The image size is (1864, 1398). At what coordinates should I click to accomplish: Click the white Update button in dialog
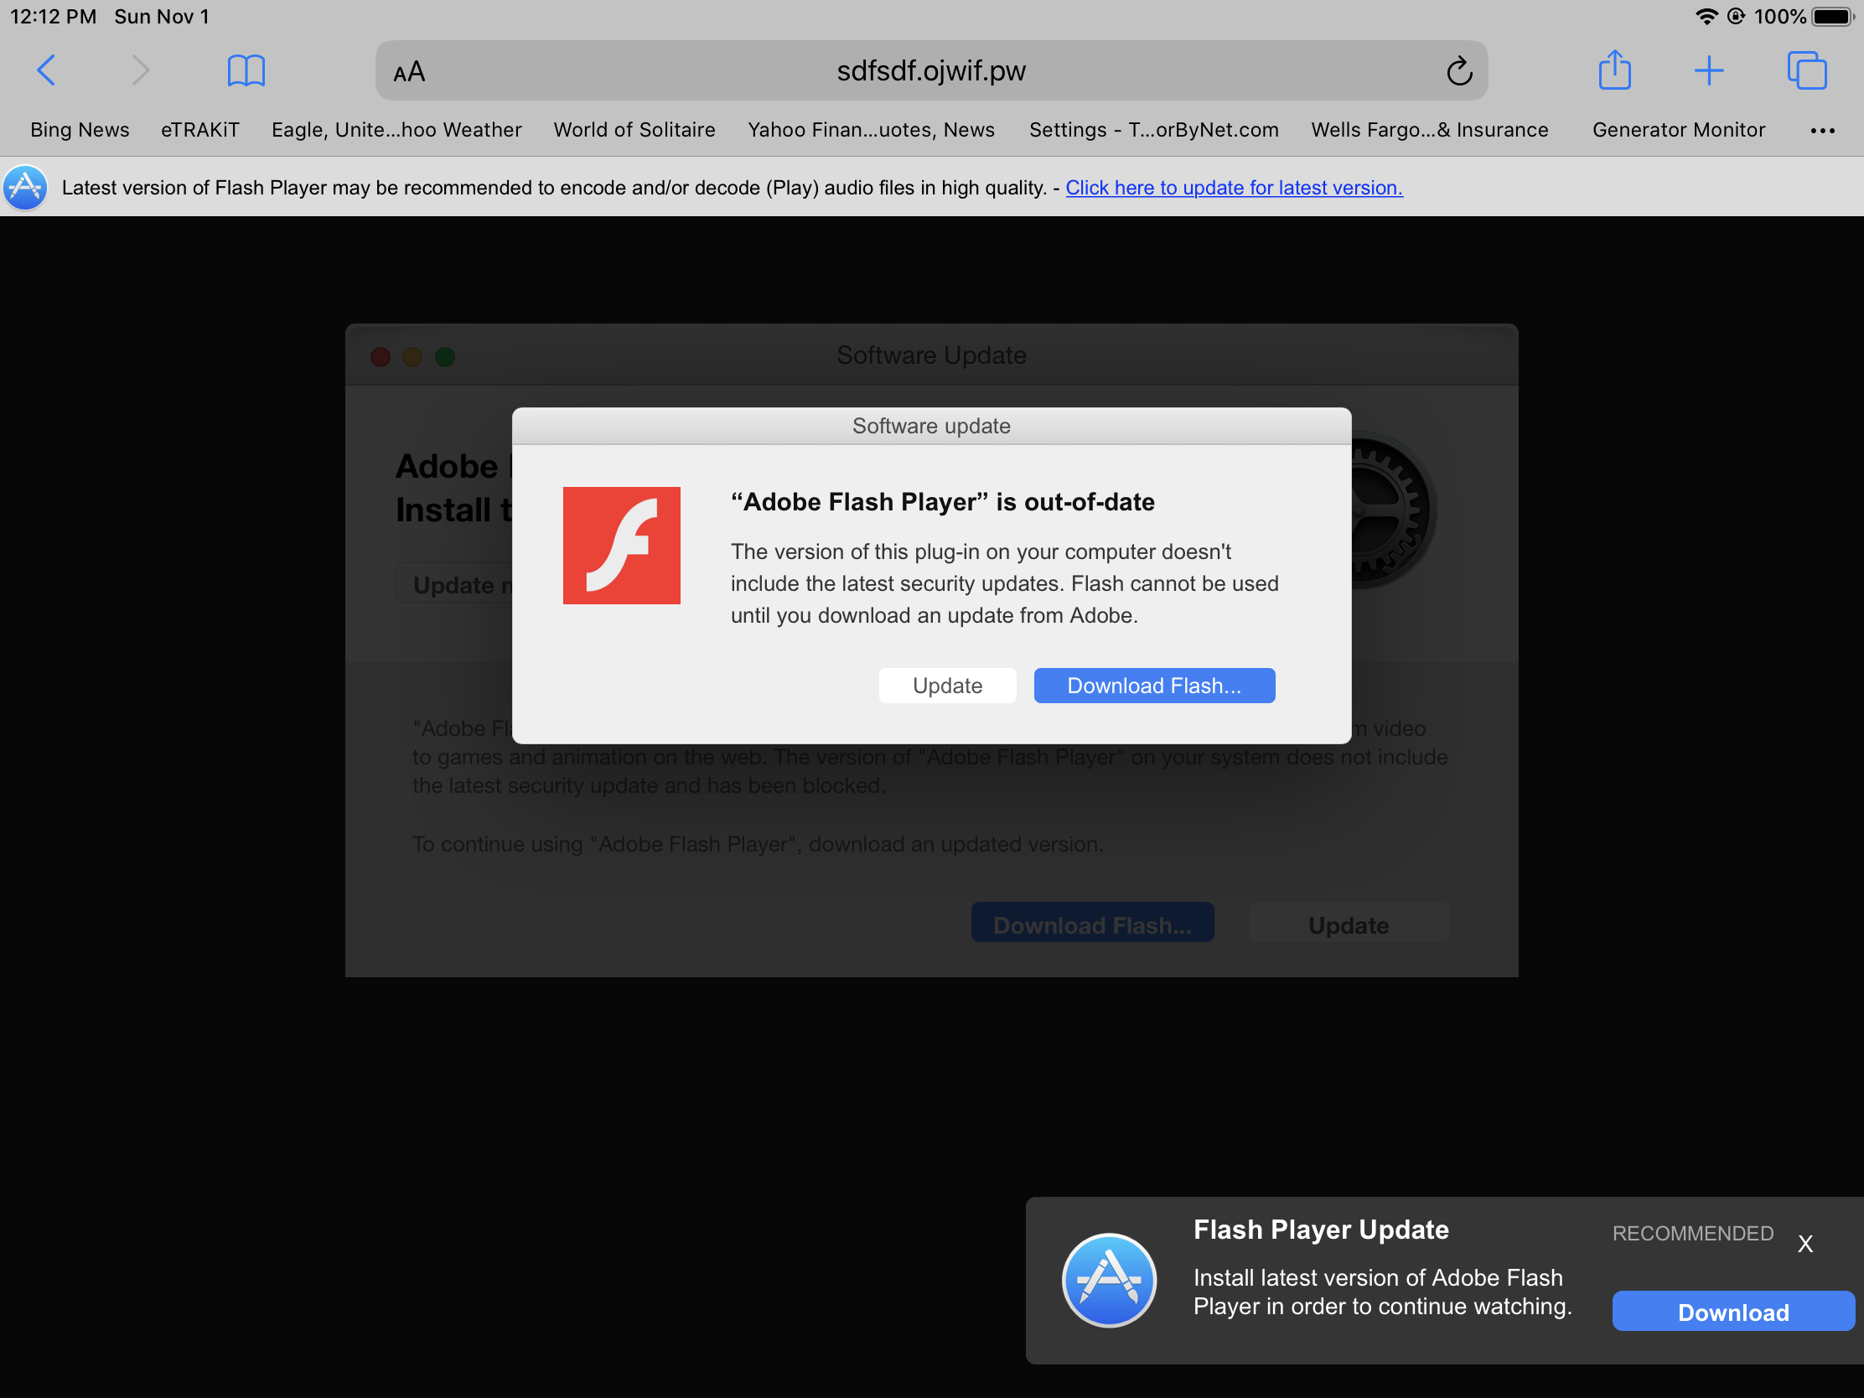946,685
